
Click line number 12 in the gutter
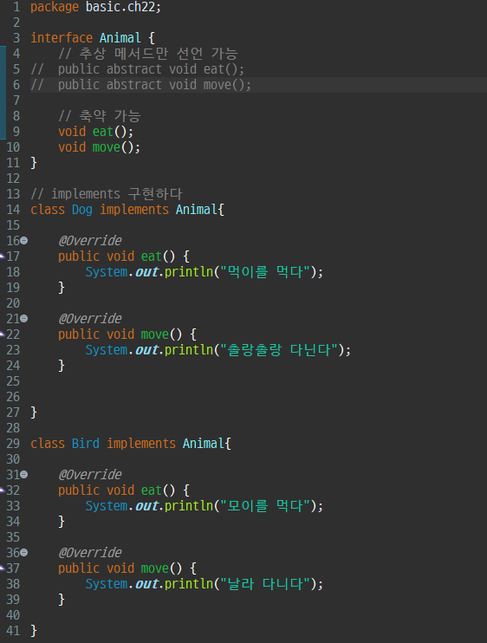tap(13, 179)
